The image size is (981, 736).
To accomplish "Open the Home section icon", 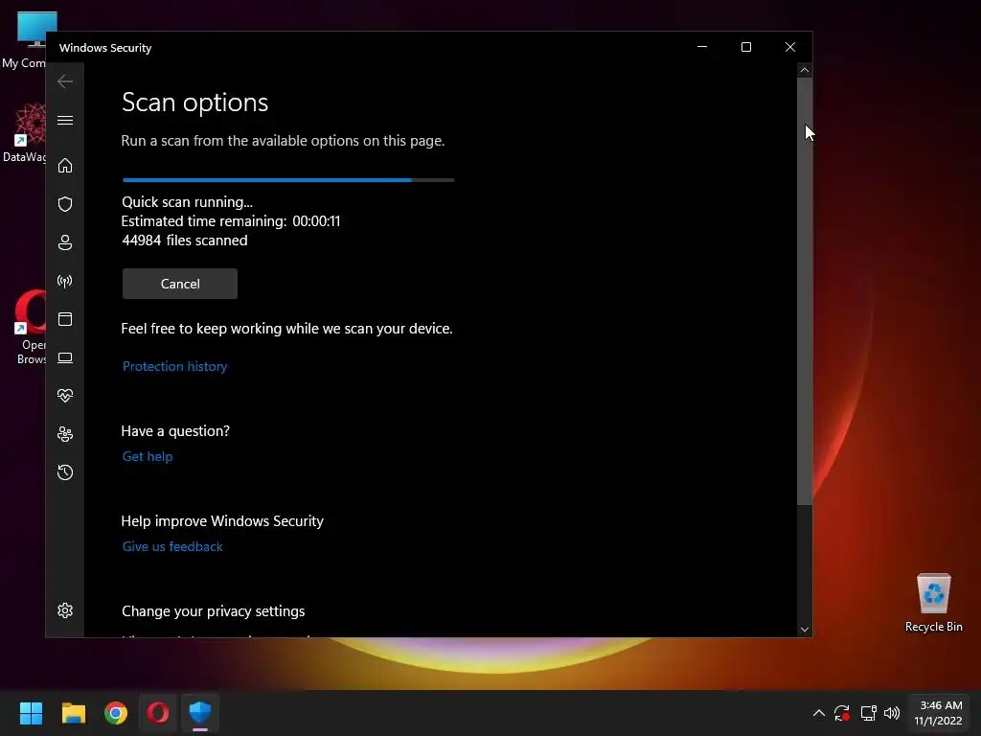I will coord(65,165).
